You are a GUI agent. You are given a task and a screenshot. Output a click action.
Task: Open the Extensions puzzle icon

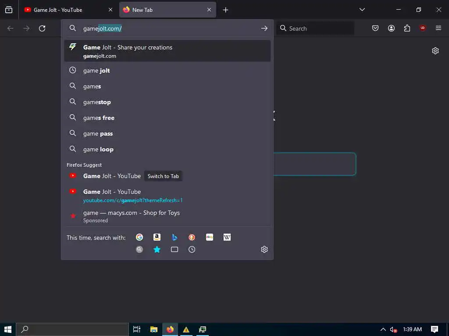407,28
